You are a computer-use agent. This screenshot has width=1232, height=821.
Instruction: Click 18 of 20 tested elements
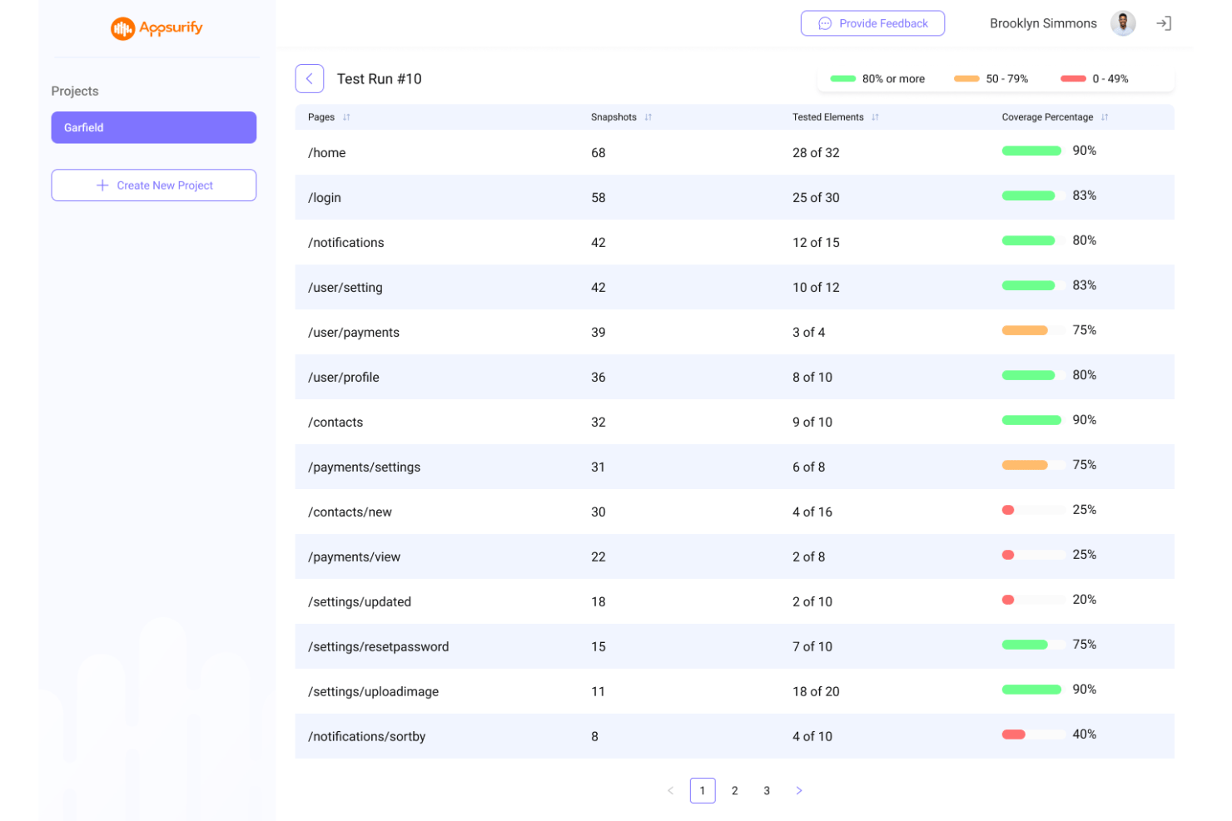816,692
